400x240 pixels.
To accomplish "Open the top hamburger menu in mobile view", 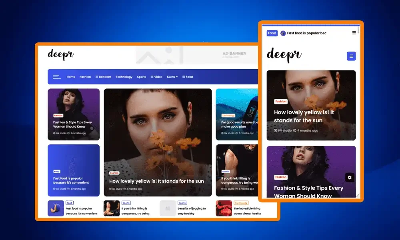I will (x=354, y=33).
